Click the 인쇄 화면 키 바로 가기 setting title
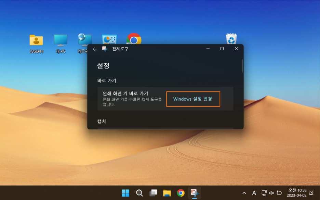The width and height of the screenshot is (320, 200). pos(125,93)
